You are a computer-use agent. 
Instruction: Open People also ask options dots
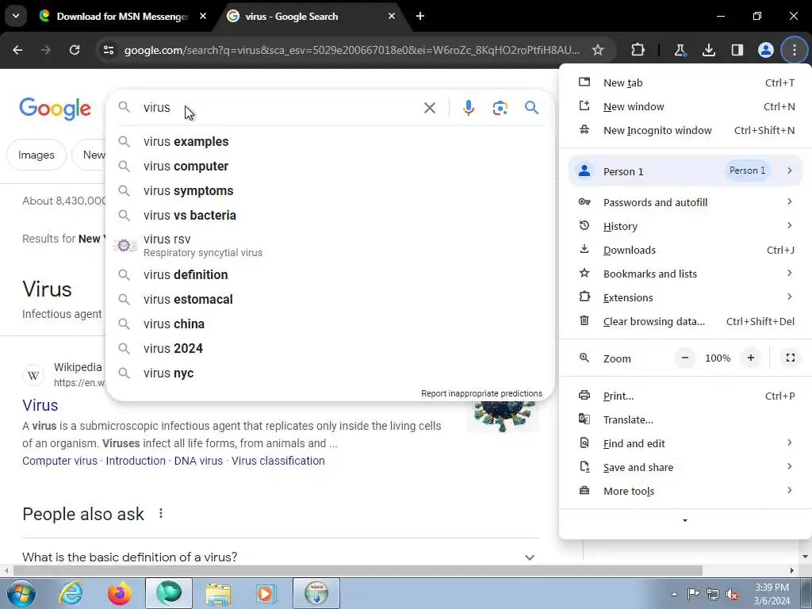coord(161,513)
